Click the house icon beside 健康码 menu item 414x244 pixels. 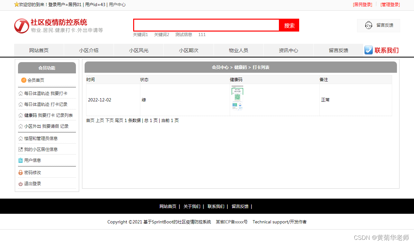[21, 116]
